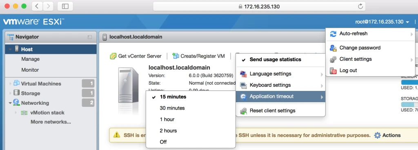Select the 1 hour timeout option
Image resolution: width=418 pixels, height=150 pixels.
[191, 119]
